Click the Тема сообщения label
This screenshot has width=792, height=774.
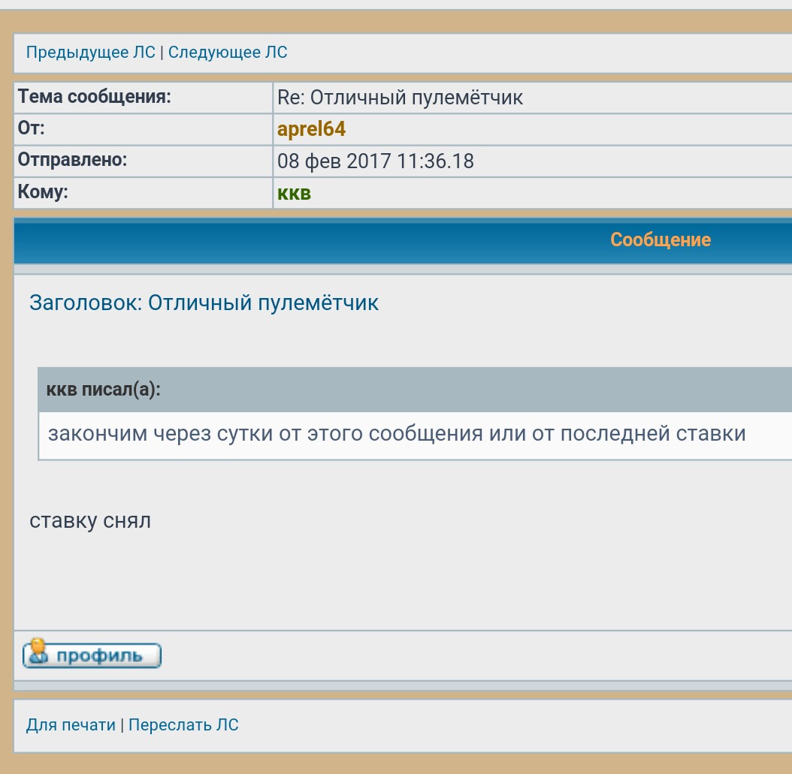(x=95, y=97)
